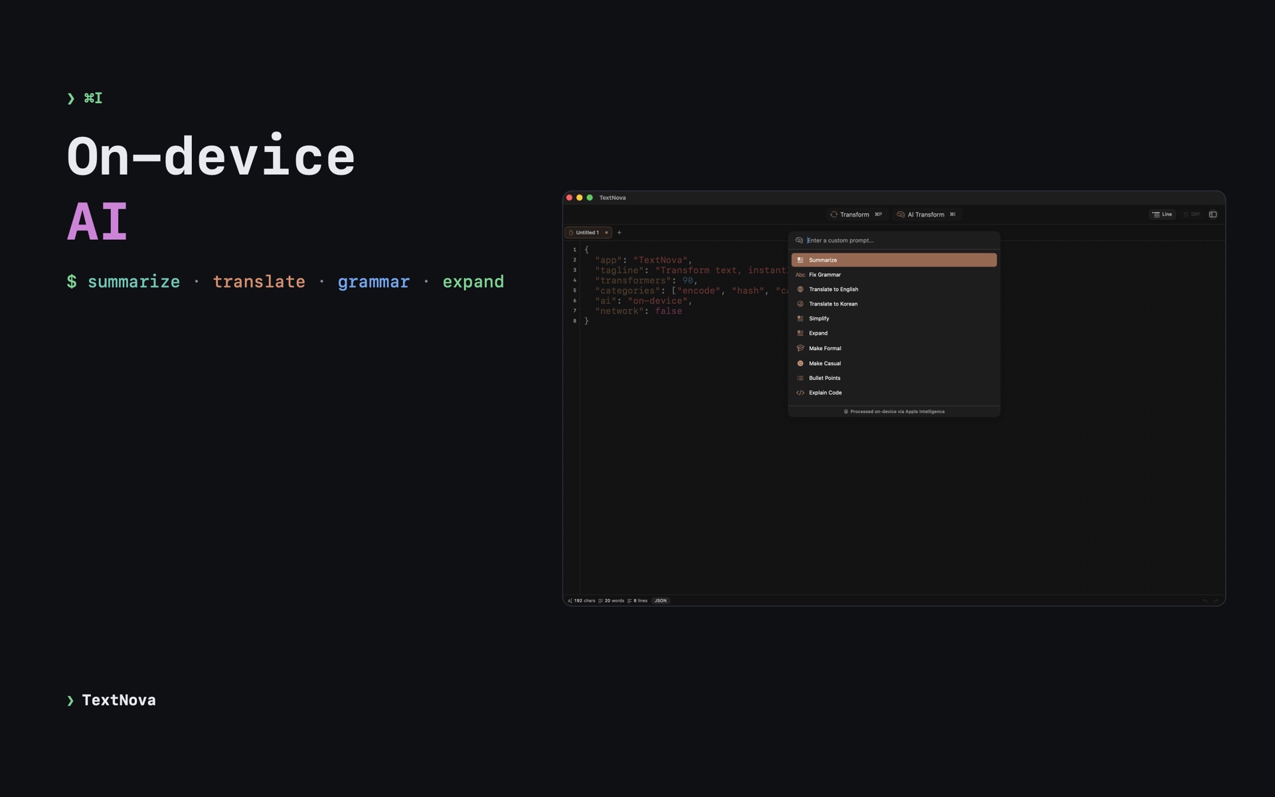
Task: Select the Abc Fix Grammar action
Action: [894, 274]
